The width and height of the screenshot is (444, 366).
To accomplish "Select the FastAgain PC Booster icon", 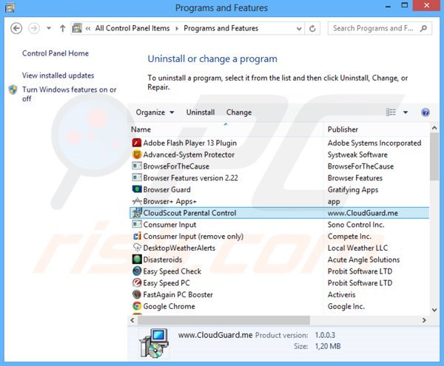I will coord(137,294).
